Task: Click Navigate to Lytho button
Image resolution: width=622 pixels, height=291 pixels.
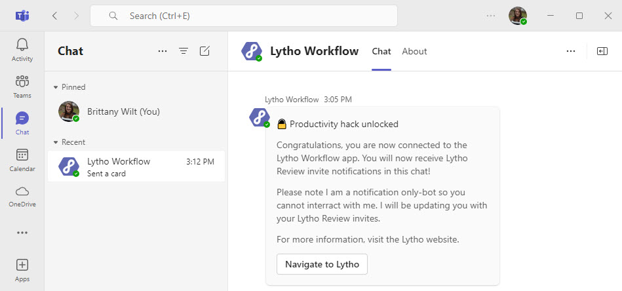Action: click(322, 264)
